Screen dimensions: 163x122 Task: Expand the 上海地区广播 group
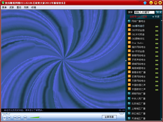tap(129, 108)
